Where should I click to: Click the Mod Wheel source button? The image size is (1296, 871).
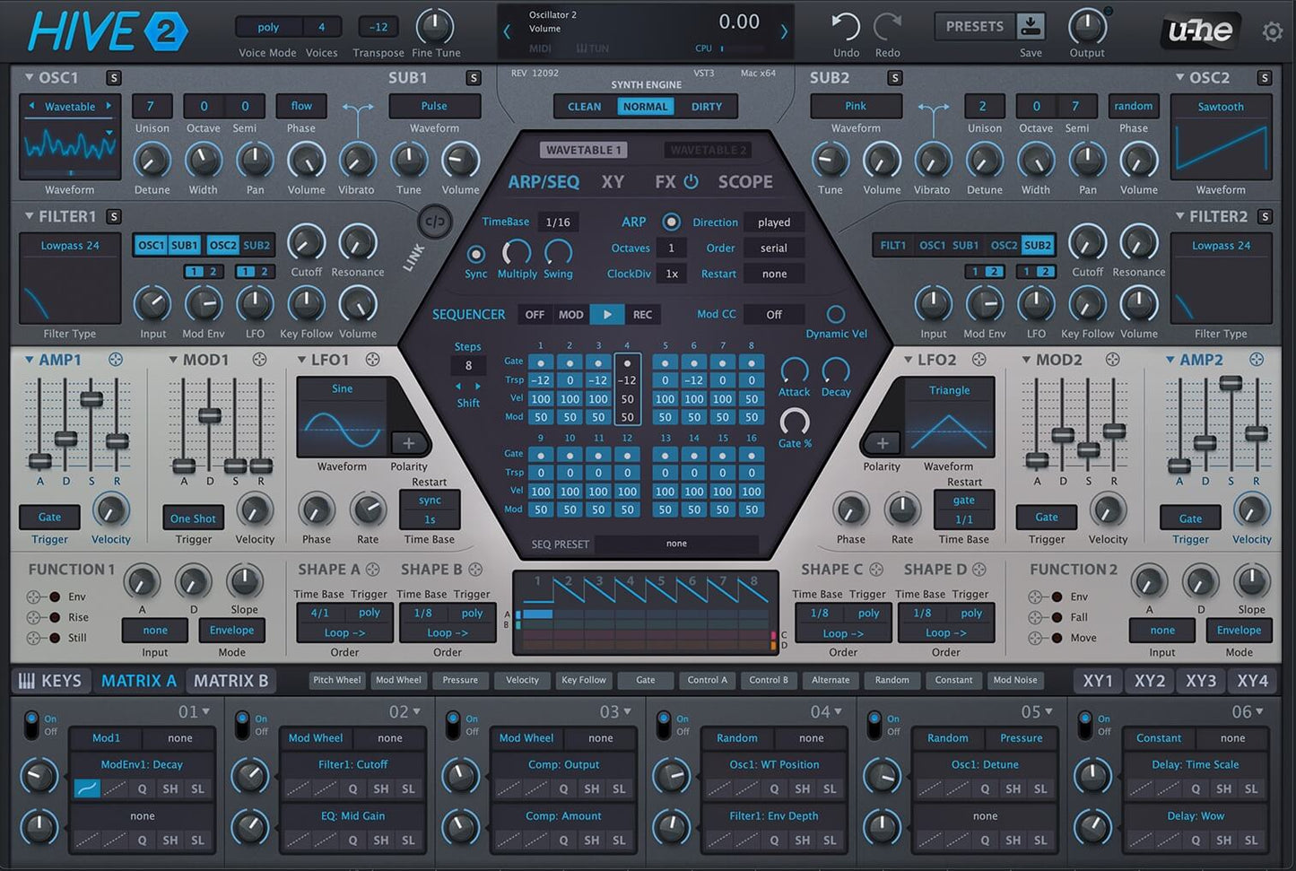click(x=397, y=680)
